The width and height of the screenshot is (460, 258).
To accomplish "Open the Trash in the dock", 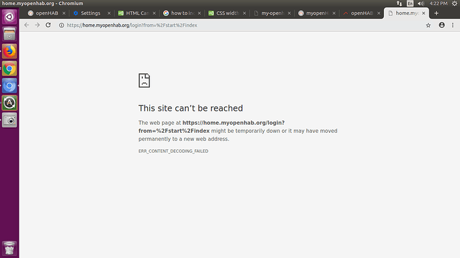I will pos(9,248).
